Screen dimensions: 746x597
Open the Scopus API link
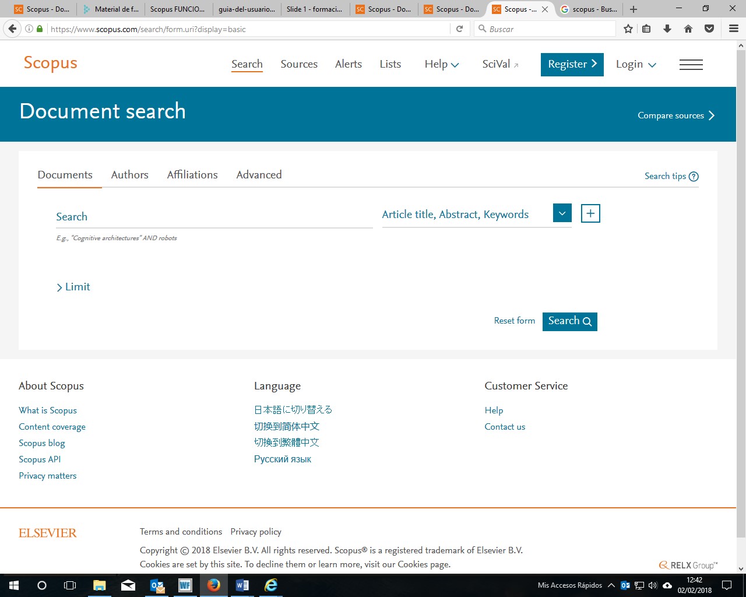point(40,459)
